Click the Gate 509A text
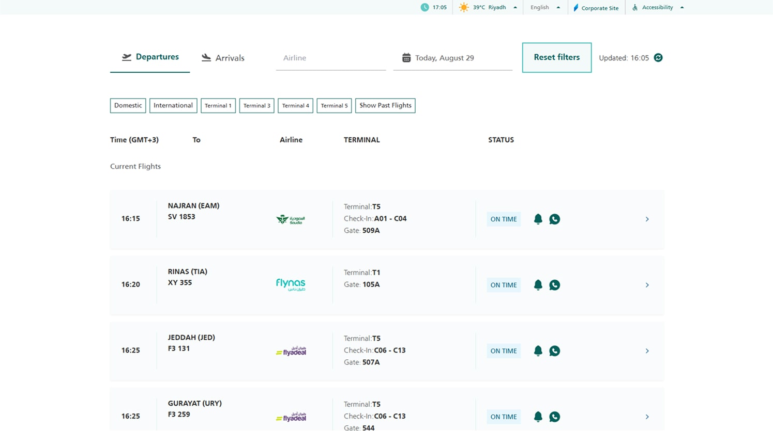Screen dimensions: 773x431 click(362, 231)
